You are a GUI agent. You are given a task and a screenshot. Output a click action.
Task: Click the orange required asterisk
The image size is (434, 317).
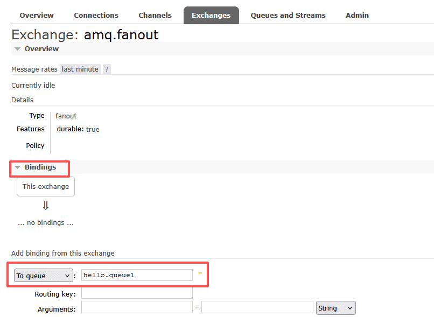pos(200,275)
